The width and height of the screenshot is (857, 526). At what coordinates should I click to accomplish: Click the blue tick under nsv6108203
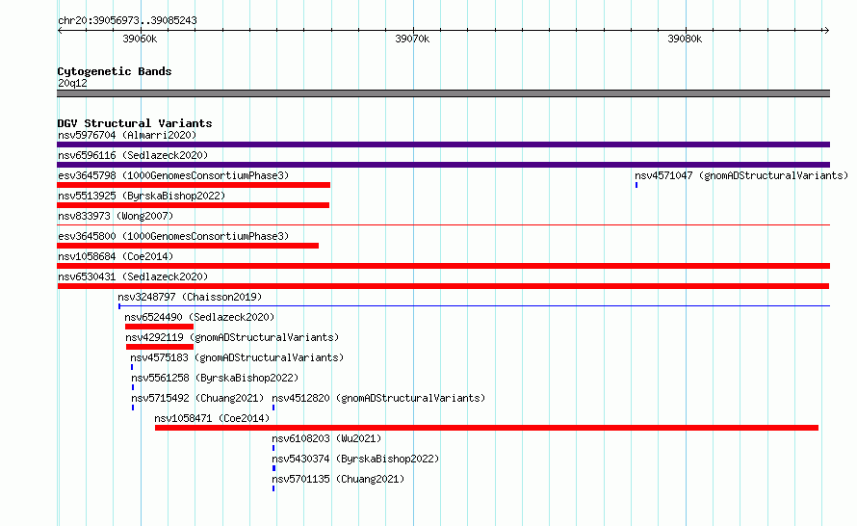click(273, 448)
